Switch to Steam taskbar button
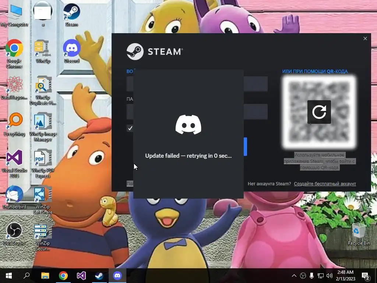Viewport: 377px width, 283px height. [x=99, y=276]
